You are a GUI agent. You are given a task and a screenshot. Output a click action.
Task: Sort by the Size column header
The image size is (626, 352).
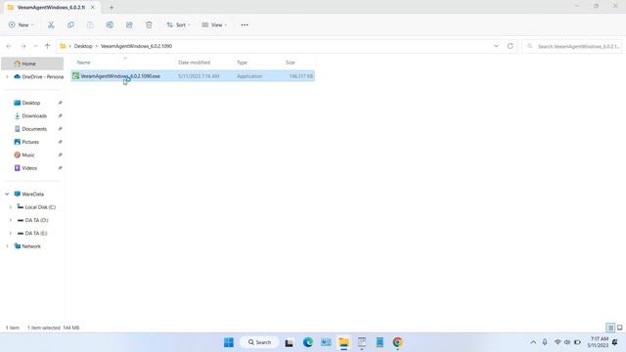coord(299,63)
